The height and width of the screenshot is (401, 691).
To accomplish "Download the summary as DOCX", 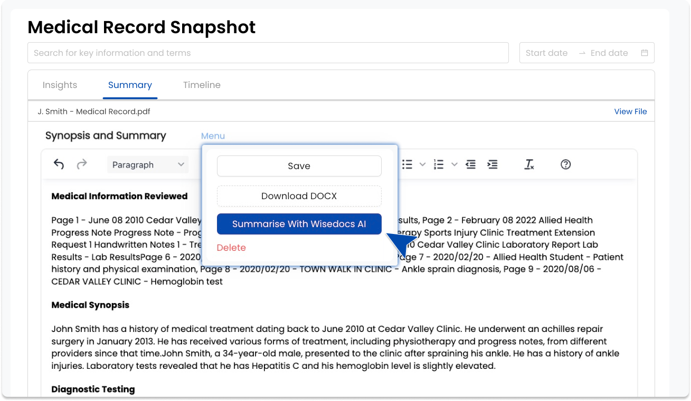I will pos(299,196).
